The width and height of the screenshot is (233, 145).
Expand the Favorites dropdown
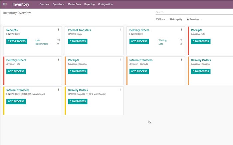coord(194,19)
